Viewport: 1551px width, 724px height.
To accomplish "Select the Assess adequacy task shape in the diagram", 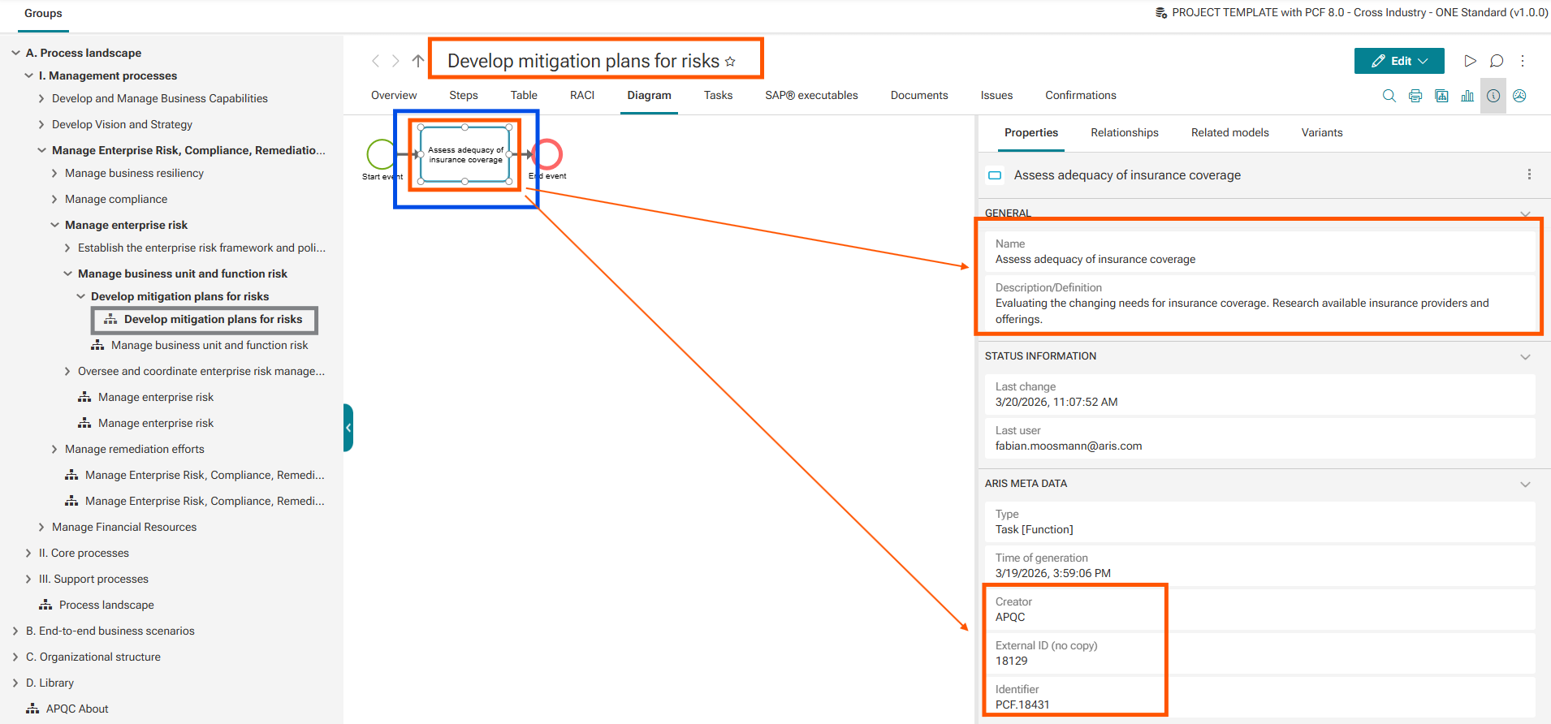I will [x=465, y=154].
